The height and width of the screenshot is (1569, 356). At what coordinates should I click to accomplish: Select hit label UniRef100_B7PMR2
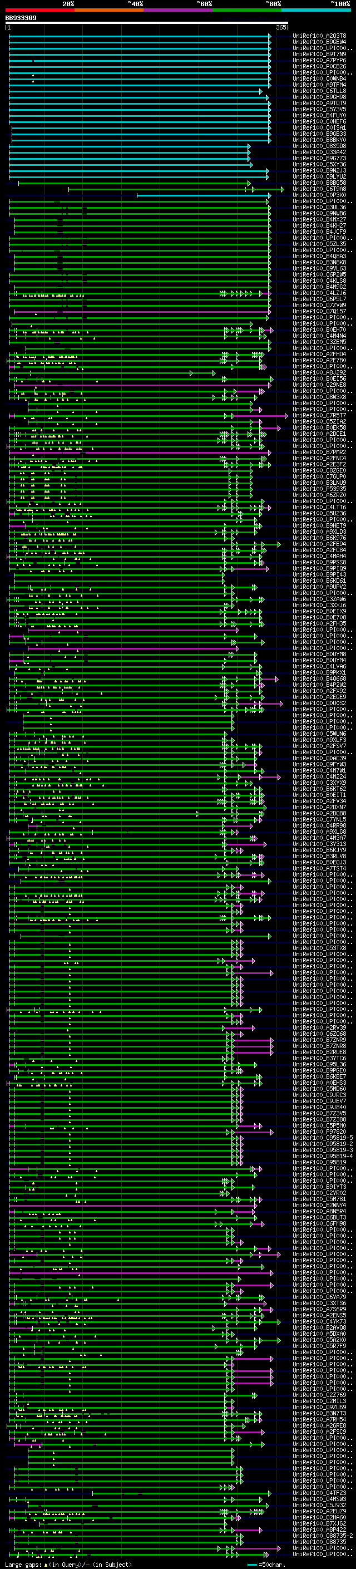click(x=319, y=452)
